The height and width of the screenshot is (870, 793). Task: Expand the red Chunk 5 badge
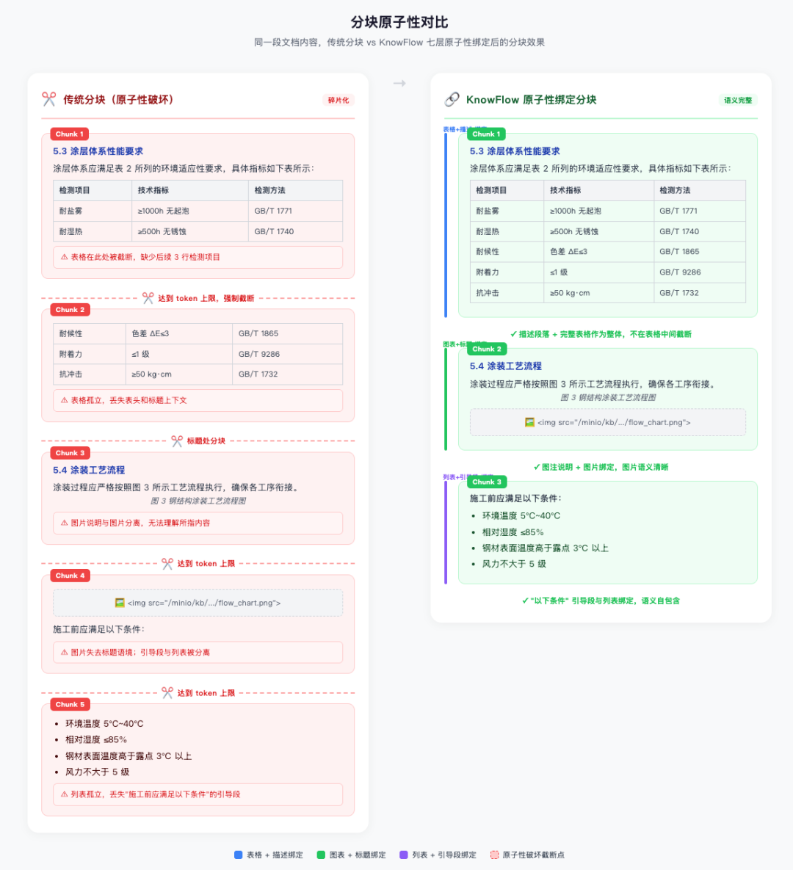point(69,704)
